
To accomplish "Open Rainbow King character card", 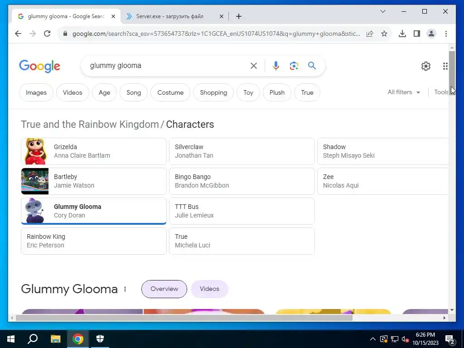I will coord(94,241).
